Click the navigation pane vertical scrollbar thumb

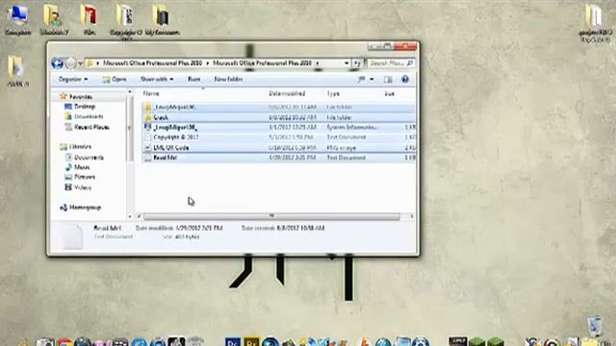tap(130, 128)
